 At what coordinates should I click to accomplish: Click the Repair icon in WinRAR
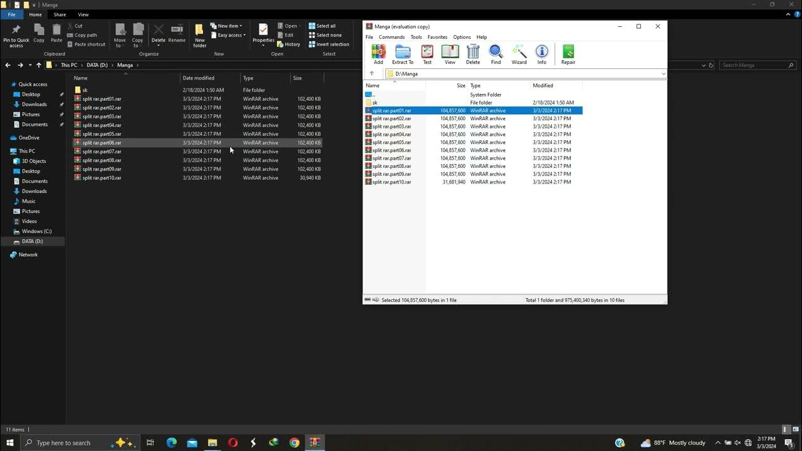568,54
